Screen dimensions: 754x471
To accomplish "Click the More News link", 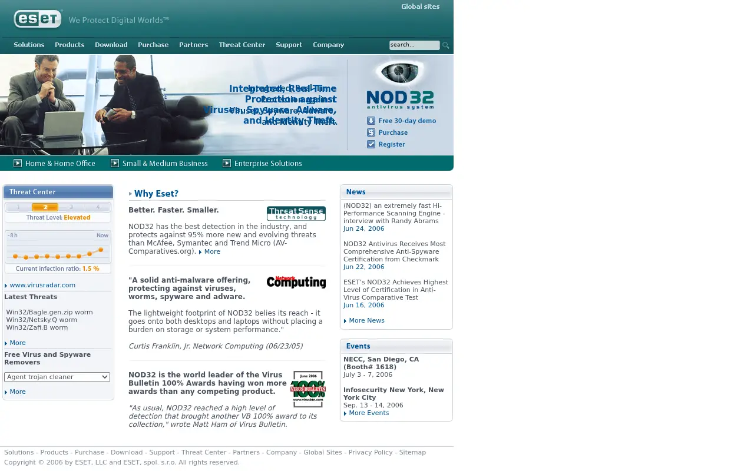I will (x=366, y=320).
